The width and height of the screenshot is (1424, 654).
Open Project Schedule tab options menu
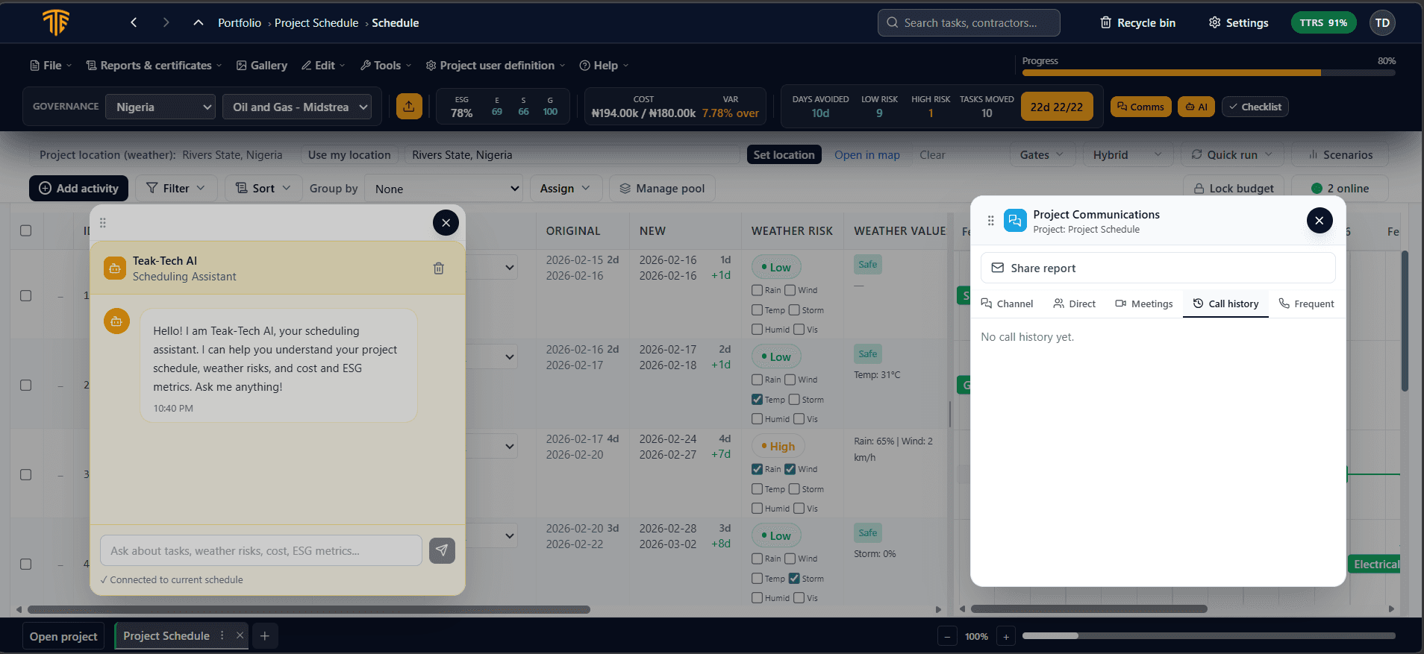coord(222,635)
